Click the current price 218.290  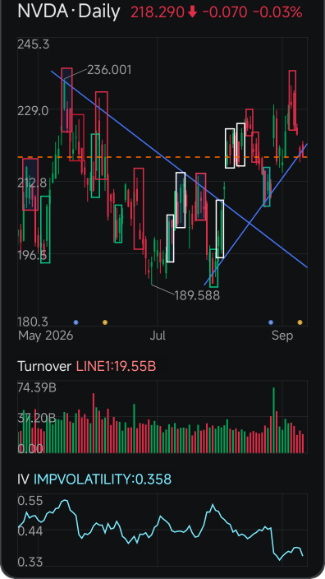click(158, 13)
